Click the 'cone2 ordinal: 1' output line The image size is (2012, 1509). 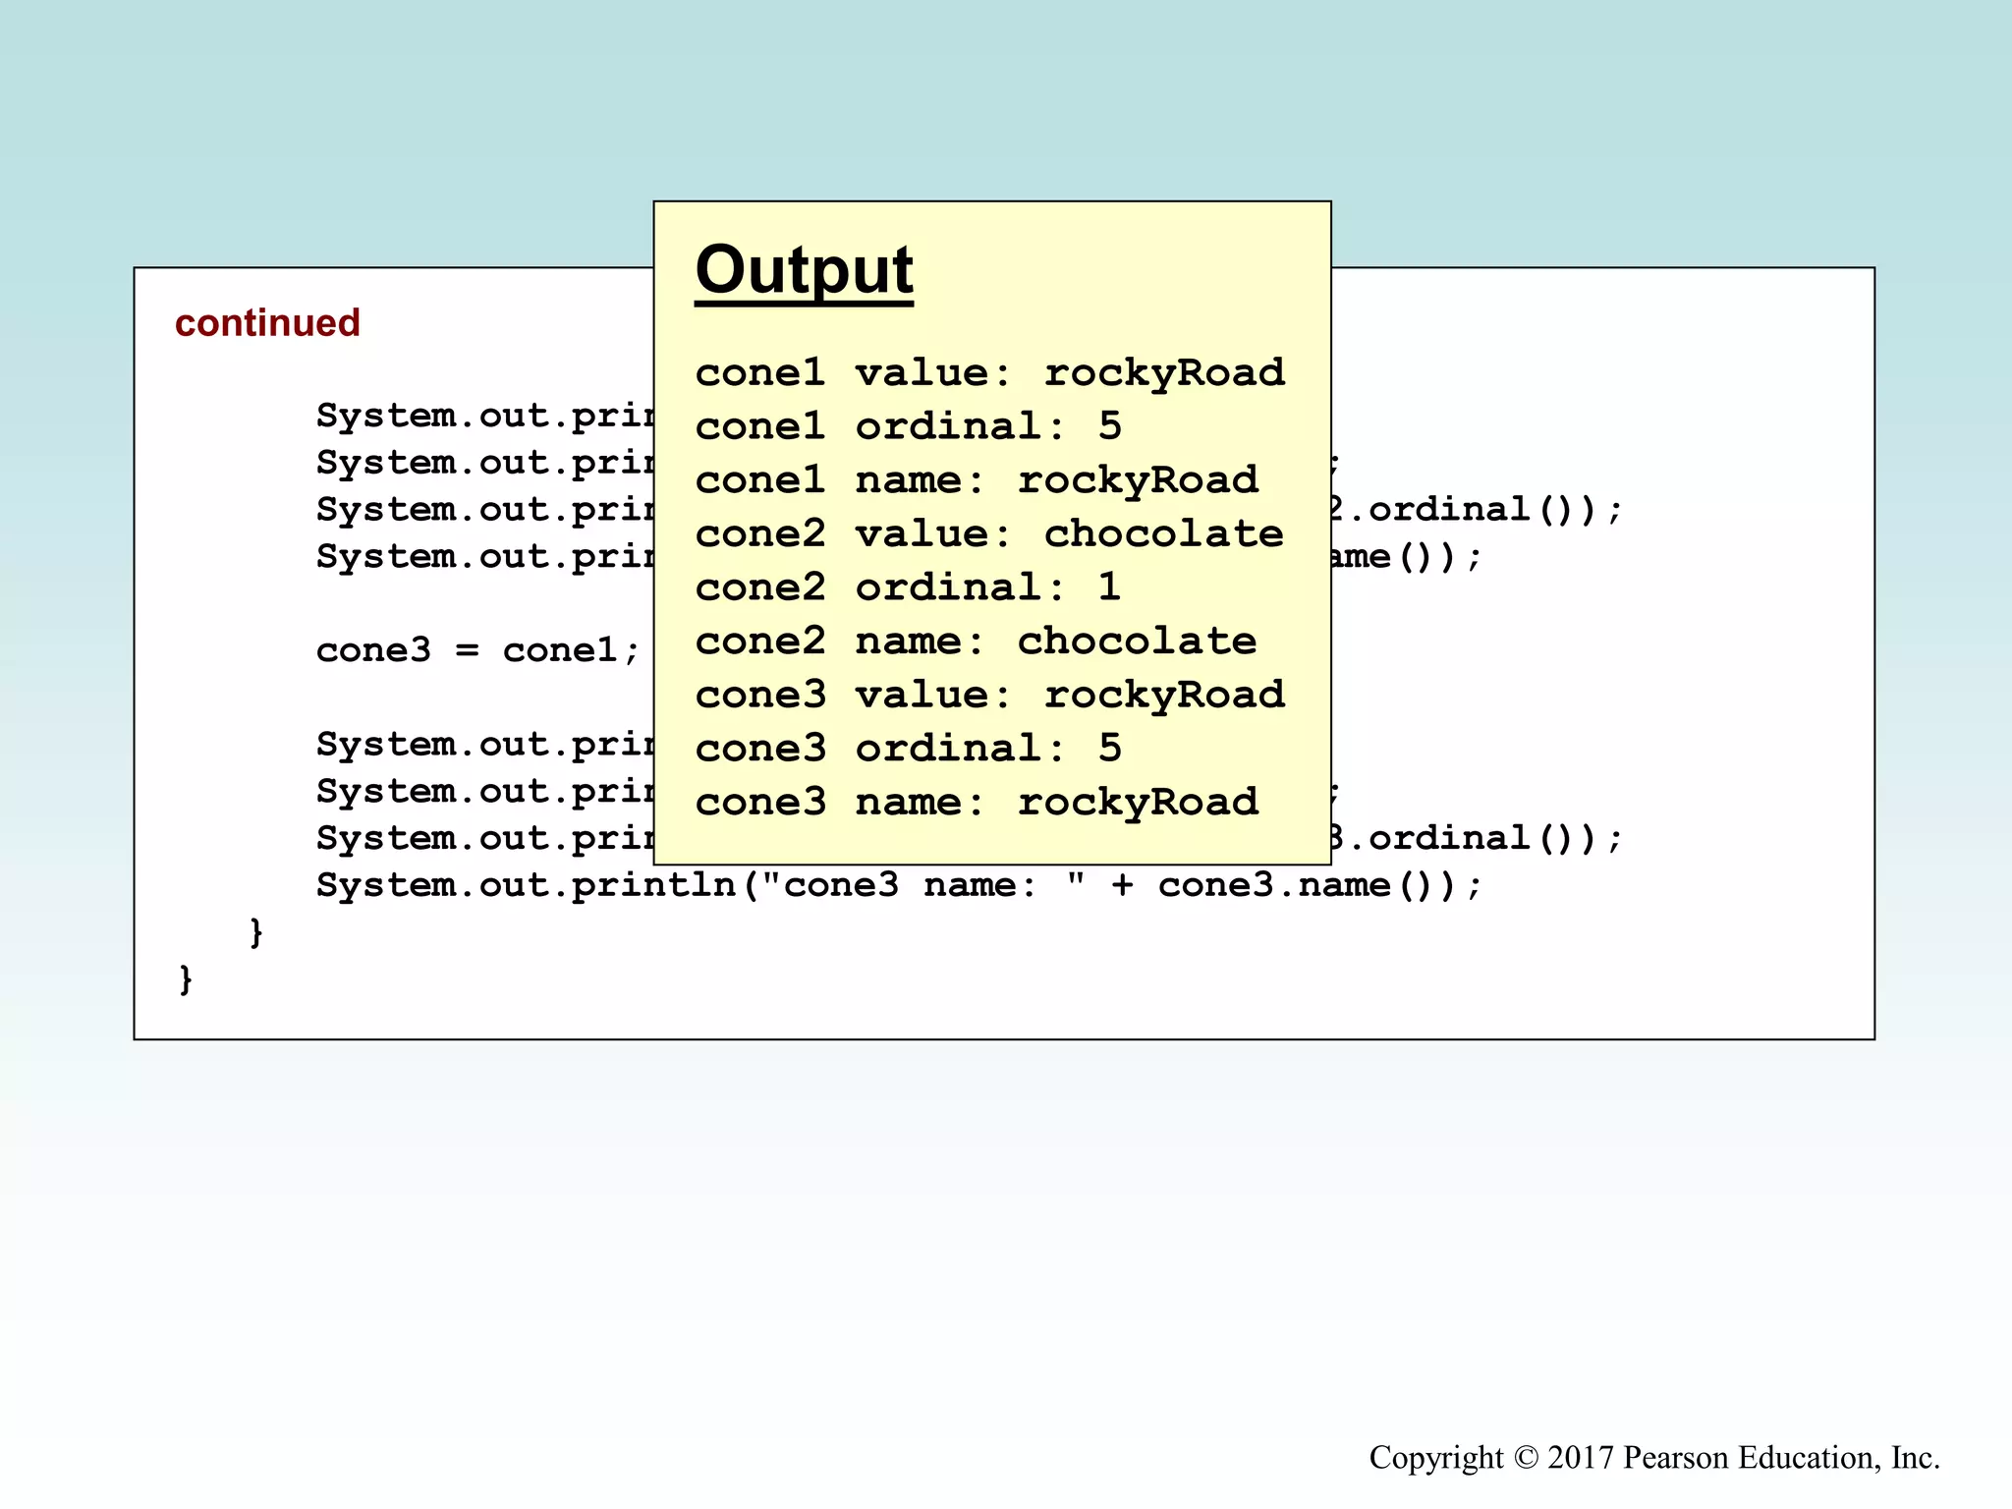point(908,587)
